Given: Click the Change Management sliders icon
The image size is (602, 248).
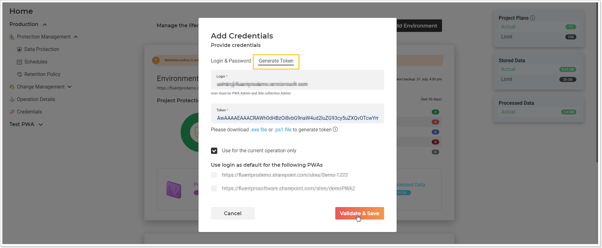Looking at the screenshot, I should point(12,87).
